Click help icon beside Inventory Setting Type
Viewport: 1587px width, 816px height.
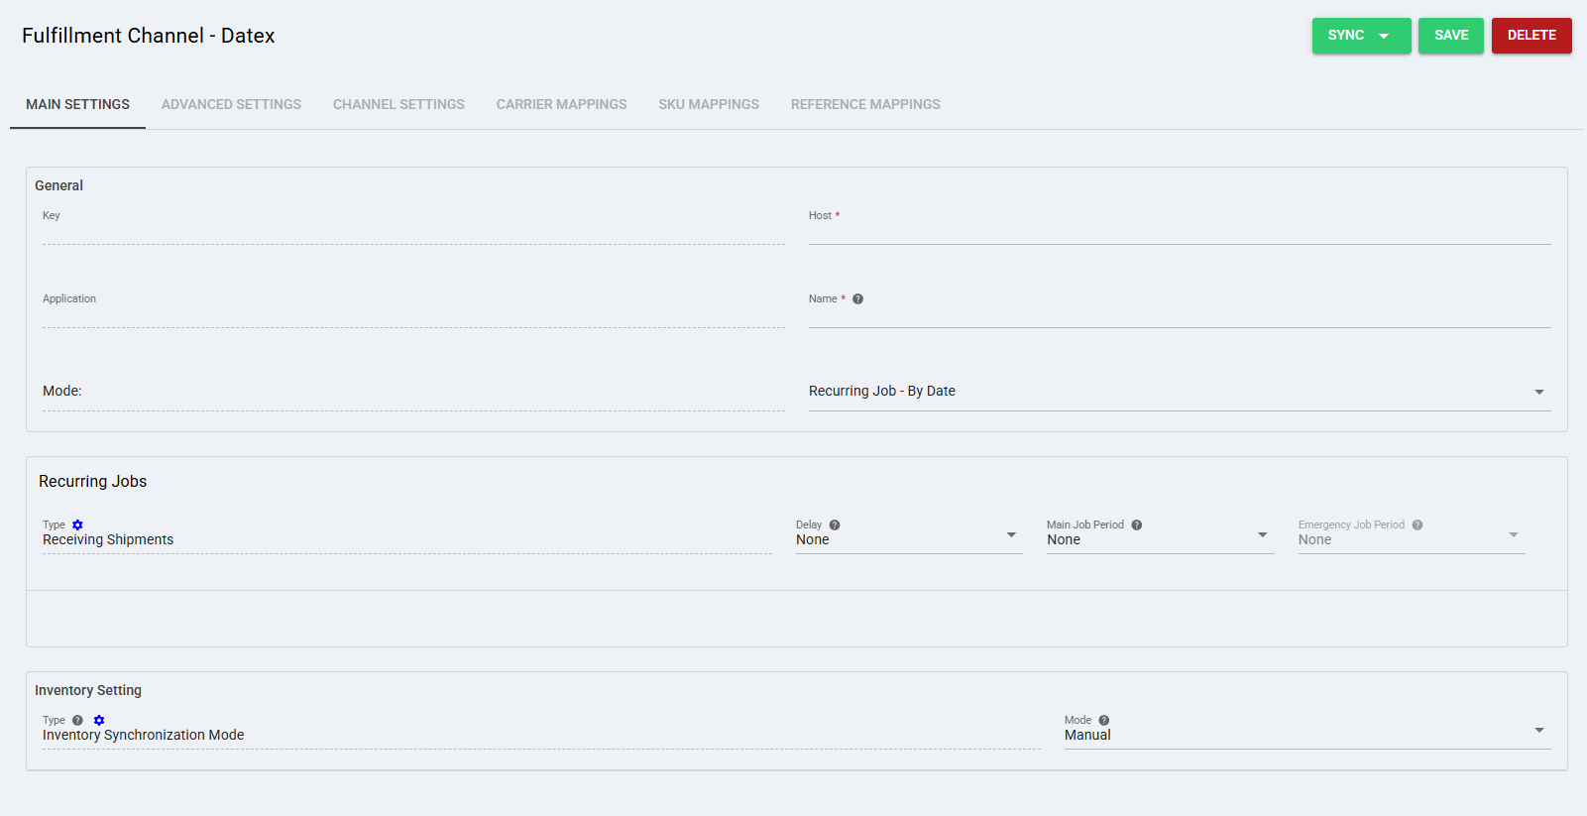coord(77,721)
